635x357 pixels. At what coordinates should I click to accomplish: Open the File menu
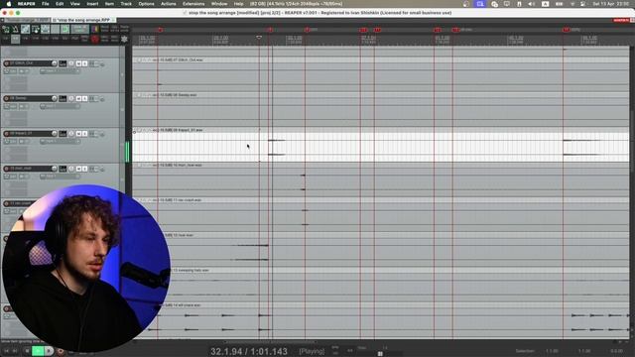[x=46, y=4]
